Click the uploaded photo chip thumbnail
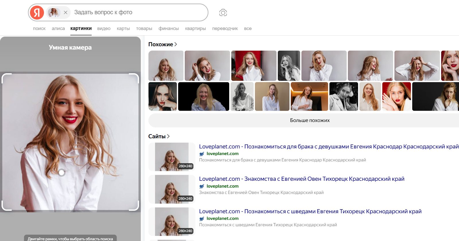The image size is (459, 241). (x=54, y=13)
